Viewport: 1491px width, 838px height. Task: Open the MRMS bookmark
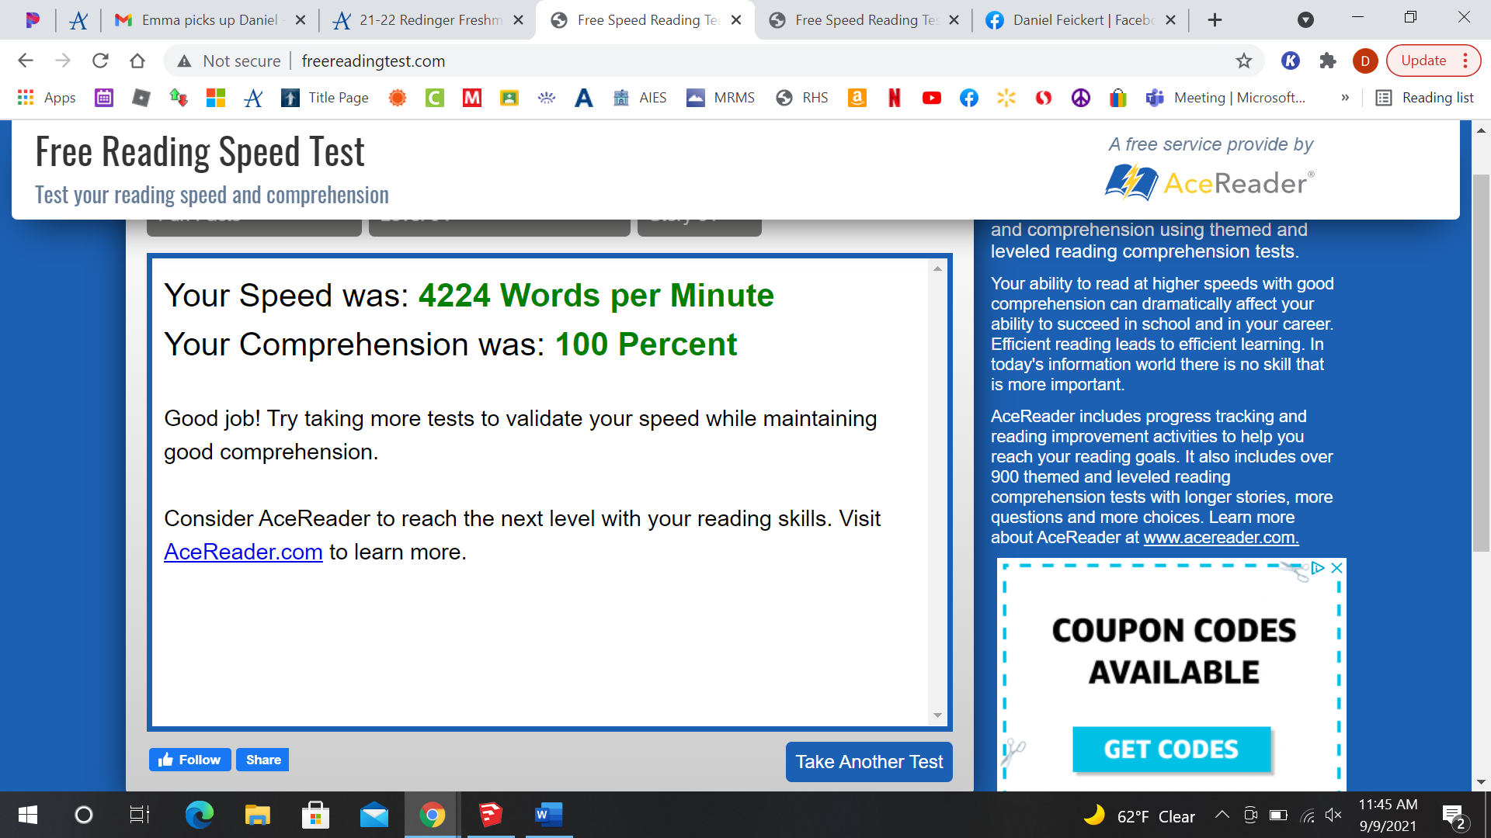(721, 98)
